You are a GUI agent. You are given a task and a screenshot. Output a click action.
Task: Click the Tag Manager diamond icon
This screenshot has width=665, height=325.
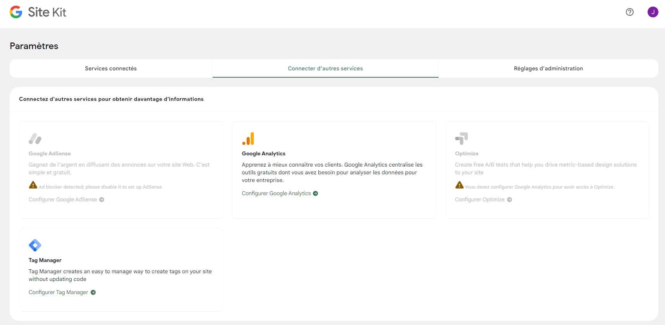pos(35,245)
